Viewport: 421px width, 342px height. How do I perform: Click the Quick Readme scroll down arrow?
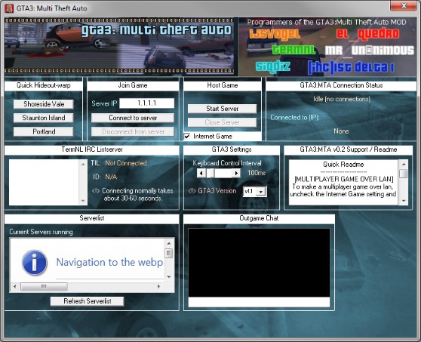click(404, 201)
